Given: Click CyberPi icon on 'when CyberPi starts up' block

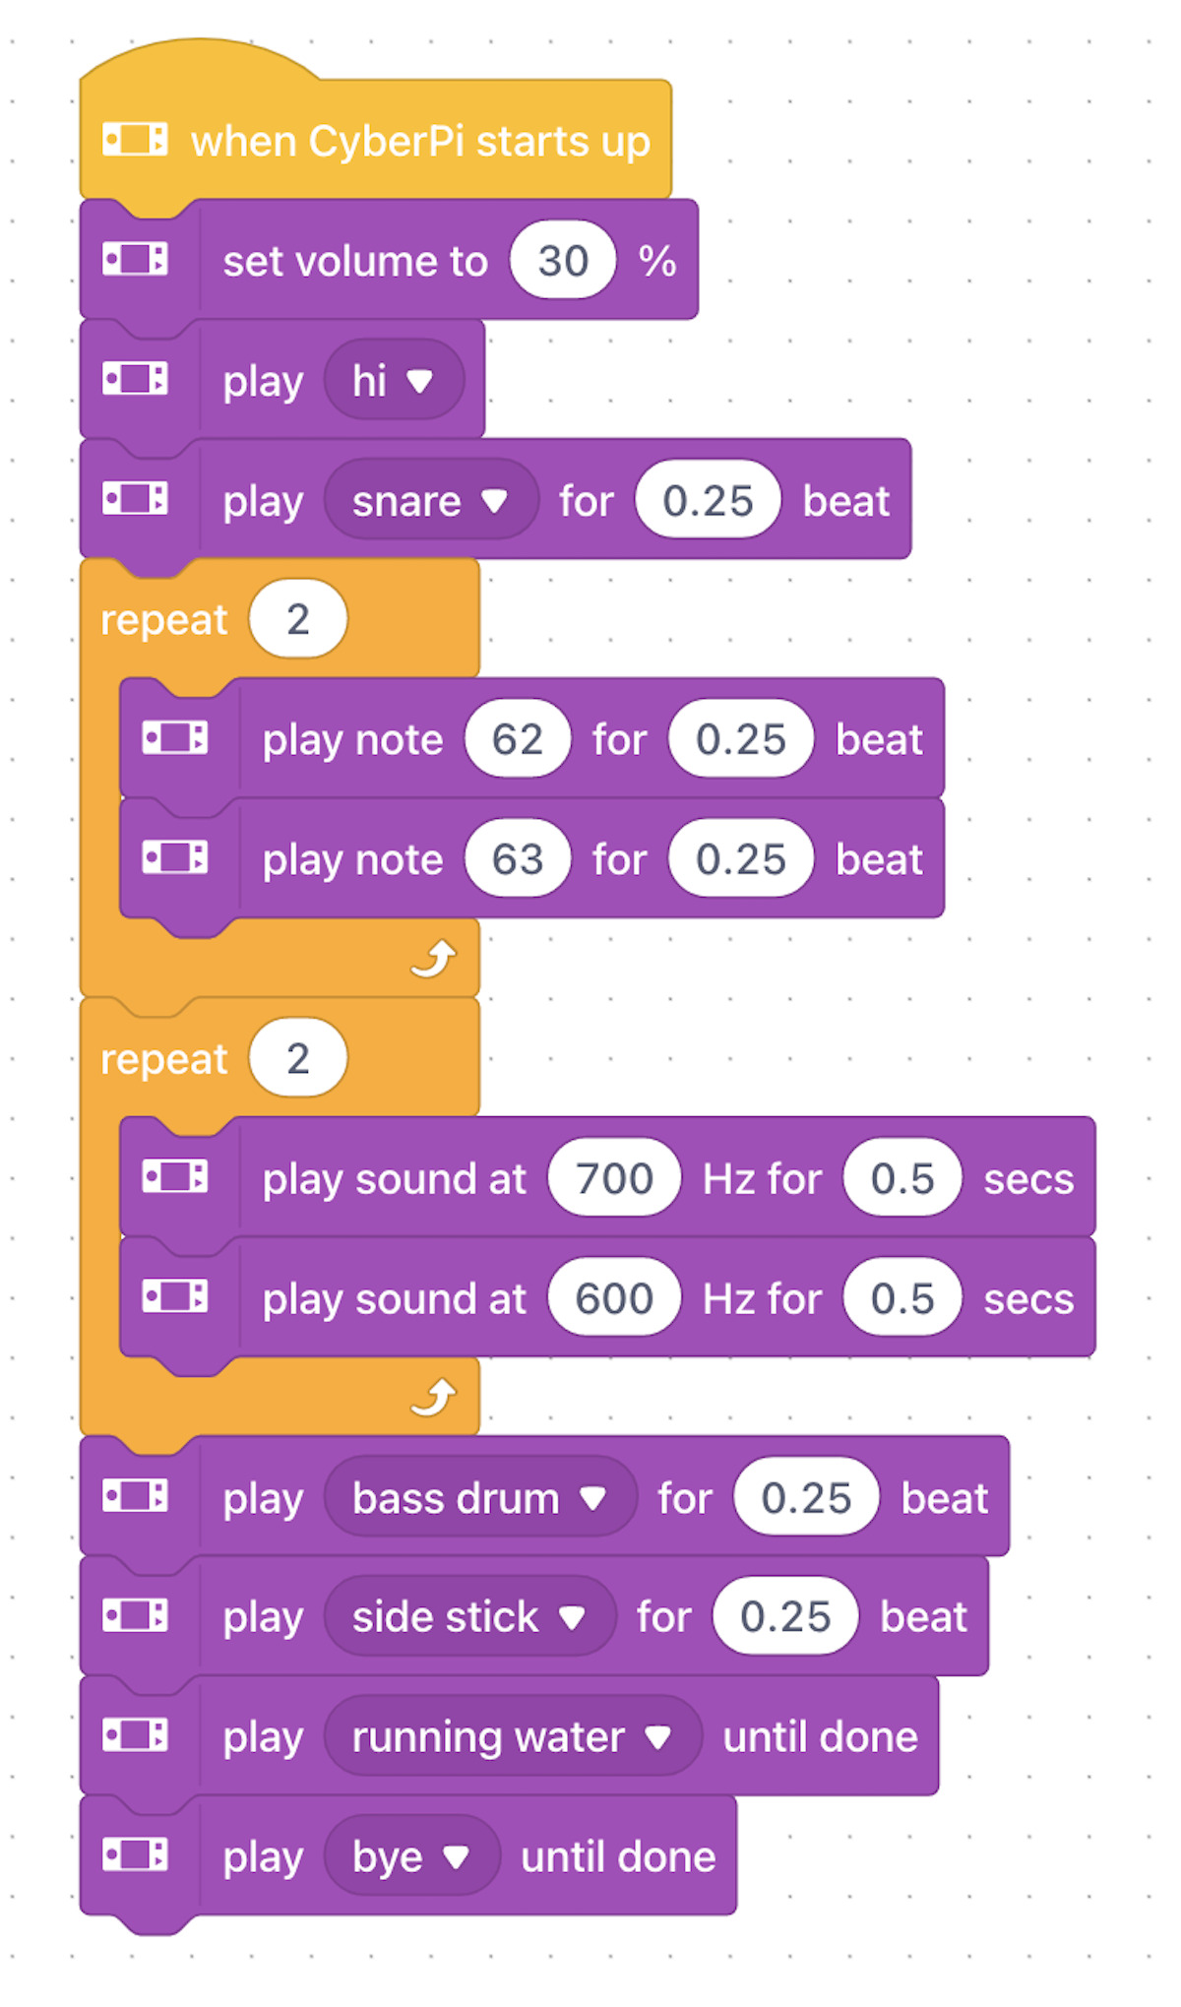Looking at the screenshot, I should click(135, 139).
